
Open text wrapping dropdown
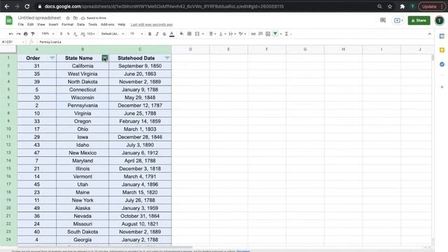[232, 34]
